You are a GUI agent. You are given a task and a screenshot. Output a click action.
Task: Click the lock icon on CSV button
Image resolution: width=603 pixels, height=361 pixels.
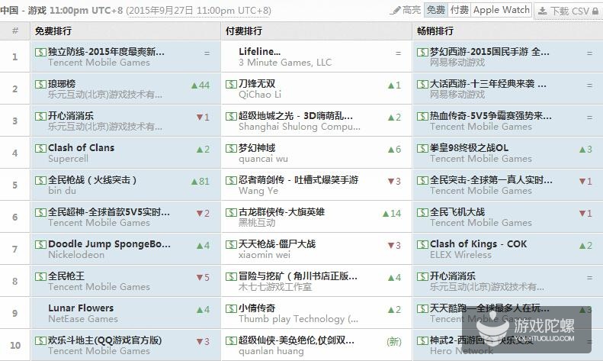click(x=595, y=11)
